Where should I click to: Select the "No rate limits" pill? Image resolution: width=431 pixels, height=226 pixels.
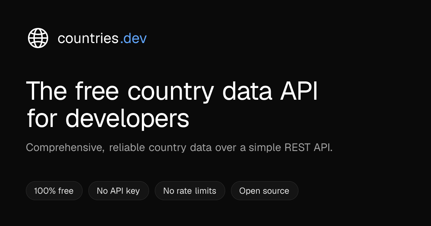tap(190, 190)
